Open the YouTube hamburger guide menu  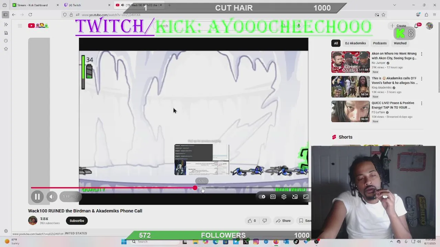tap(20, 26)
